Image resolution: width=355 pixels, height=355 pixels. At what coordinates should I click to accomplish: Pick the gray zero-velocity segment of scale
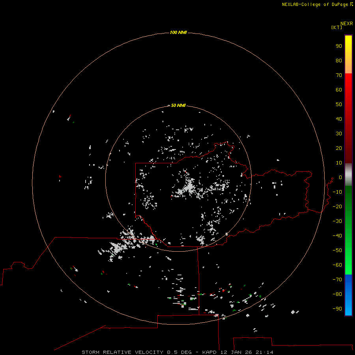tap(348, 175)
